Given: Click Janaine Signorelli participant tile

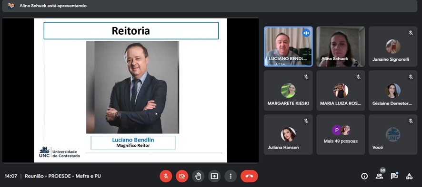Looking at the screenshot, I should (x=392, y=47).
